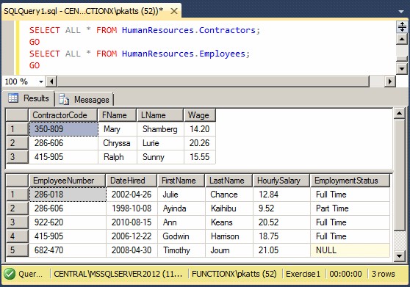The height and width of the screenshot is (287, 410).
Task: Click the wage cell 15.55
Action: pos(200,157)
